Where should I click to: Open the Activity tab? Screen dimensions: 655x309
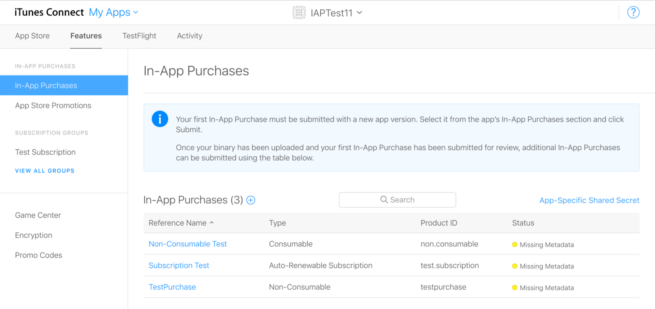pyautogui.click(x=189, y=36)
